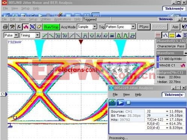Open the Acq Mode Sample dropdown
Image resolution: width=187 pixels, height=140 pixels.
tap(94, 27)
